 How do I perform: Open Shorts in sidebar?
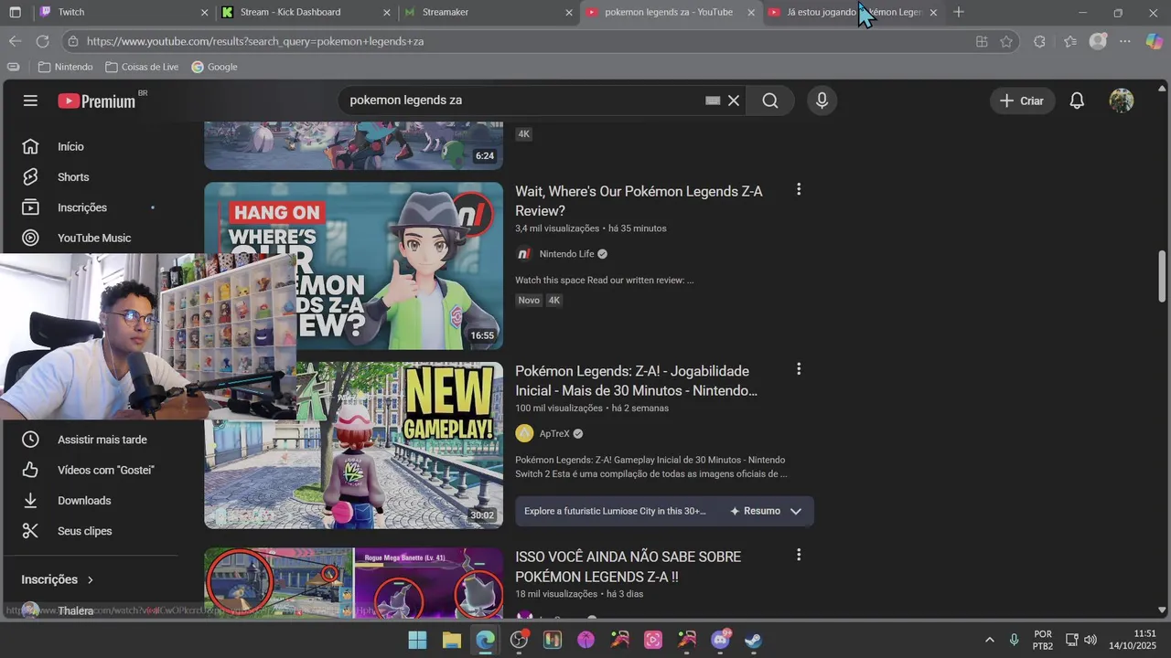click(x=73, y=177)
